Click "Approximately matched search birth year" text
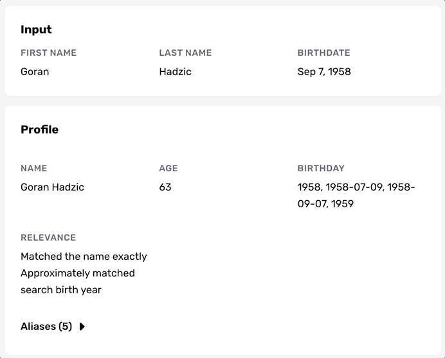 (x=78, y=282)
